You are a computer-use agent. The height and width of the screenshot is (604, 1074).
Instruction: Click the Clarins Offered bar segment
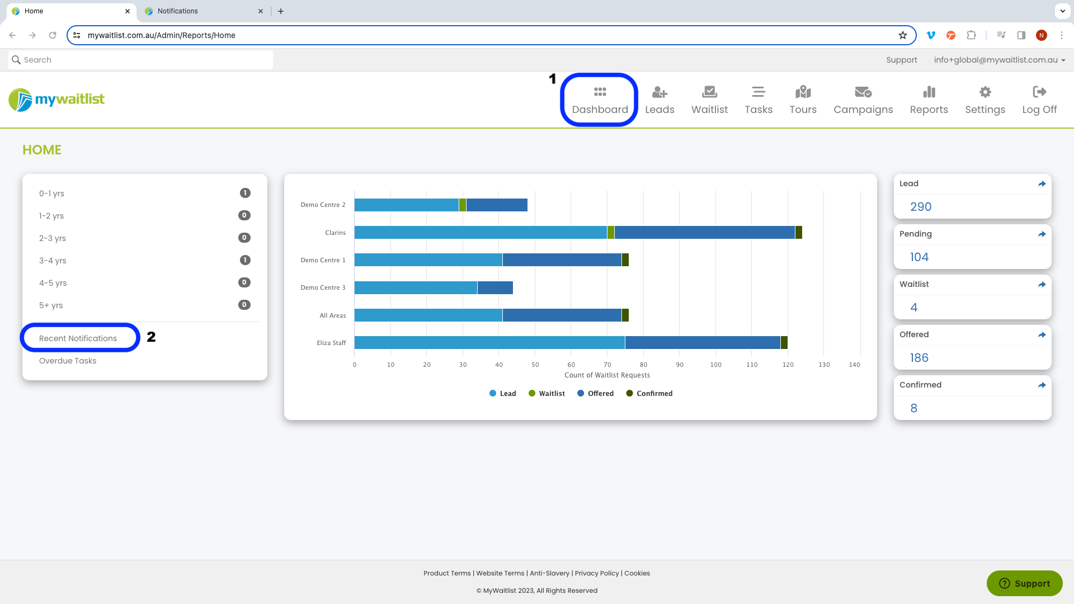tap(705, 233)
